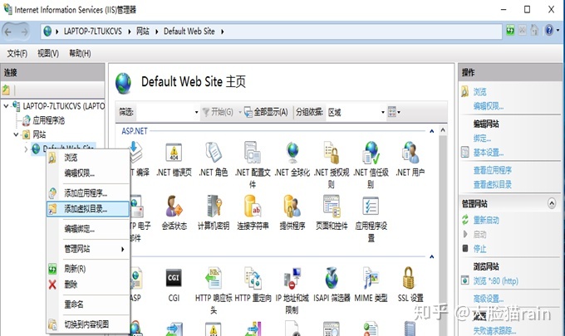Choose 浏览 from context menu
565x336 pixels.
pyautogui.click(x=88, y=158)
